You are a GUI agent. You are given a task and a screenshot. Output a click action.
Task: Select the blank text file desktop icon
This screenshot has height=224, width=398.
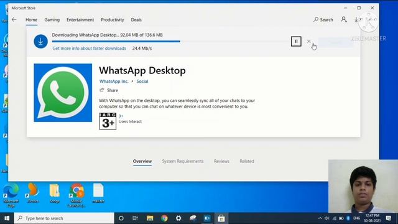coord(98,194)
